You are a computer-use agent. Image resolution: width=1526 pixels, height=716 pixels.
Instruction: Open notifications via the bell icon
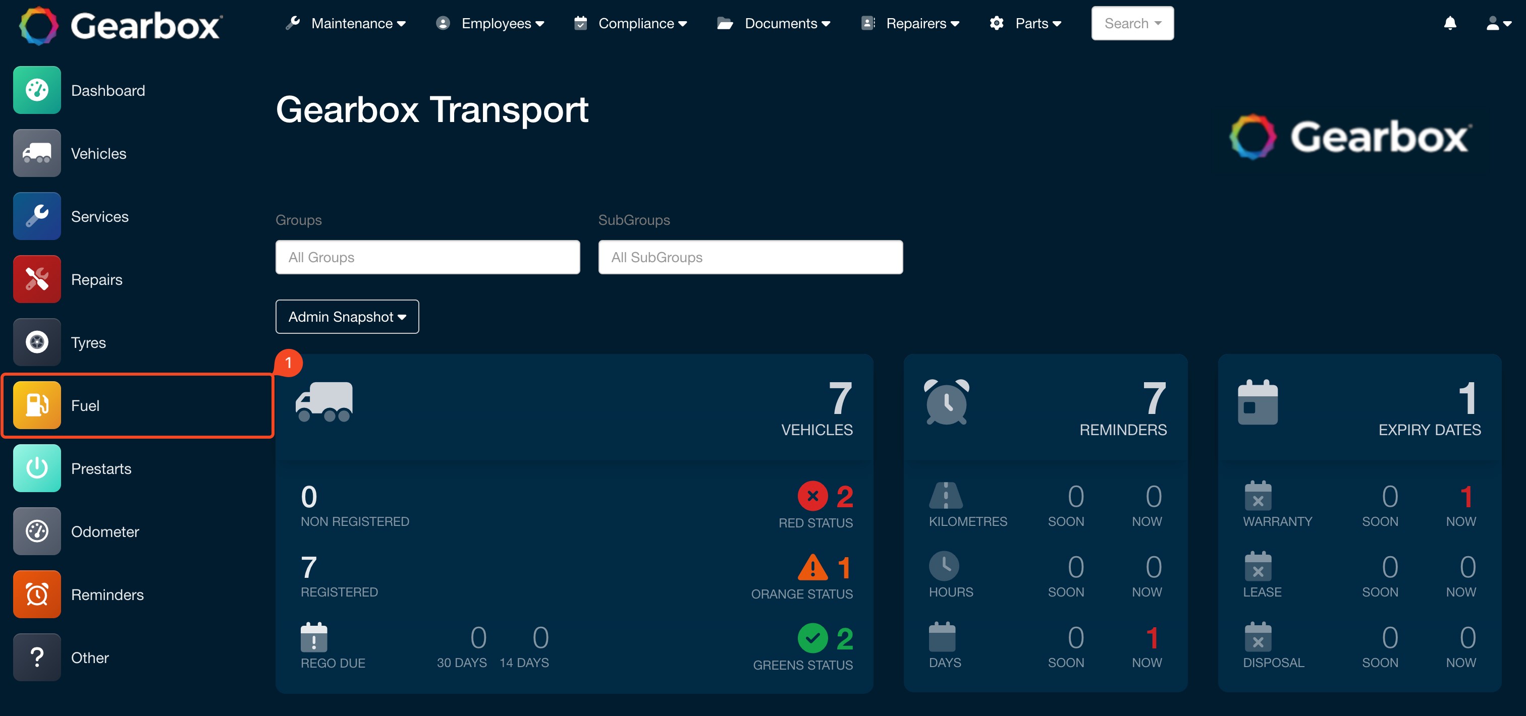1450,23
